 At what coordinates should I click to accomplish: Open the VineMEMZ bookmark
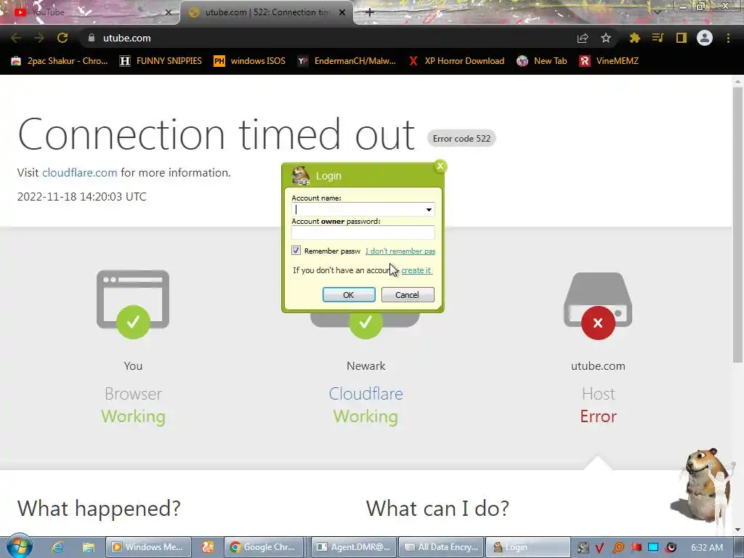(x=610, y=61)
